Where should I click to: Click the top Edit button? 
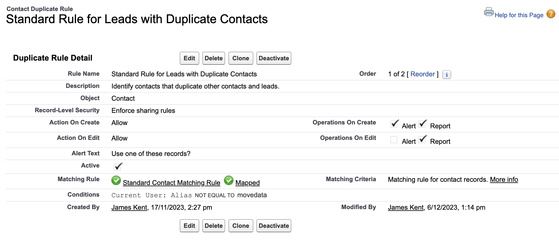pyautogui.click(x=190, y=58)
